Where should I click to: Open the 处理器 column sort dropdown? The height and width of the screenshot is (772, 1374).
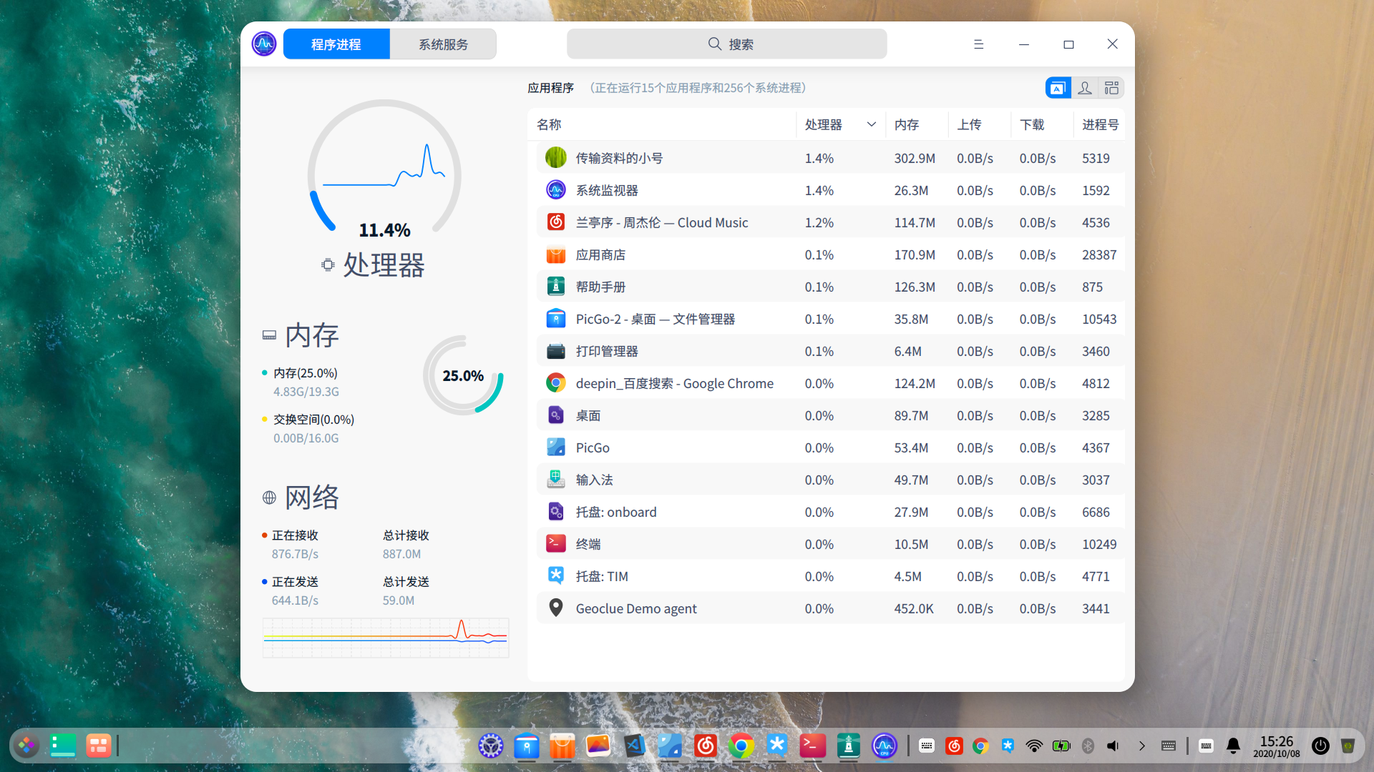point(872,124)
